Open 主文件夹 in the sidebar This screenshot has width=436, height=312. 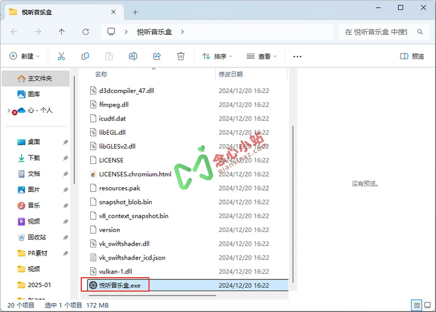35,78
